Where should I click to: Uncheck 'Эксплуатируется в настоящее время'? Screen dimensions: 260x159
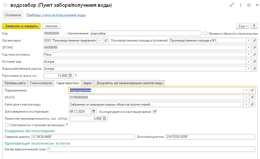[155, 111]
